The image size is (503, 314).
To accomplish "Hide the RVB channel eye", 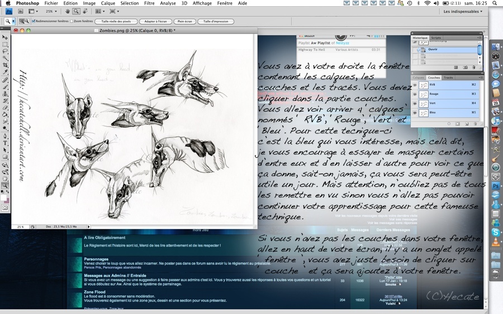I will (x=415, y=85).
